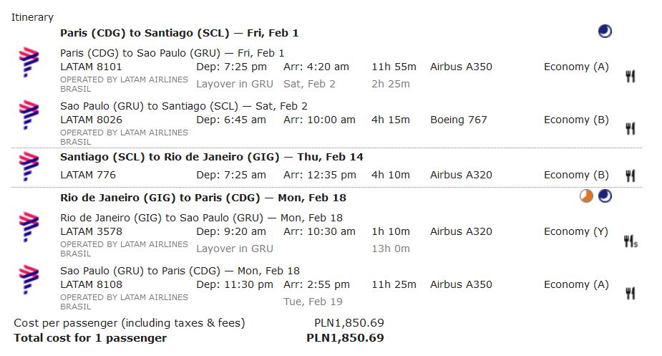Image resolution: width=662 pixels, height=356 pixels.
Task: Click the orange long layover icon
Action: (586, 196)
